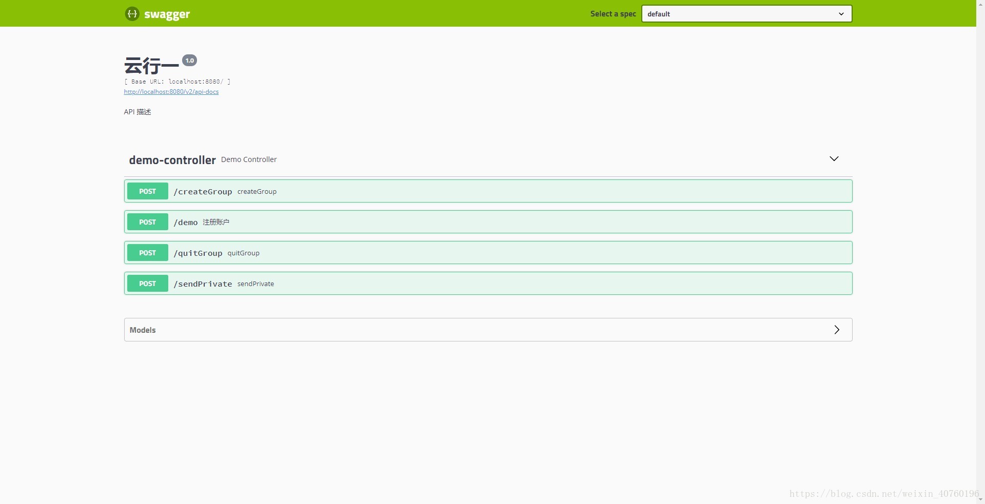The height and width of the screenshot is (504, 985).
Task: Open the Select a spec dropdown
Action: click(x=746, y=14)
